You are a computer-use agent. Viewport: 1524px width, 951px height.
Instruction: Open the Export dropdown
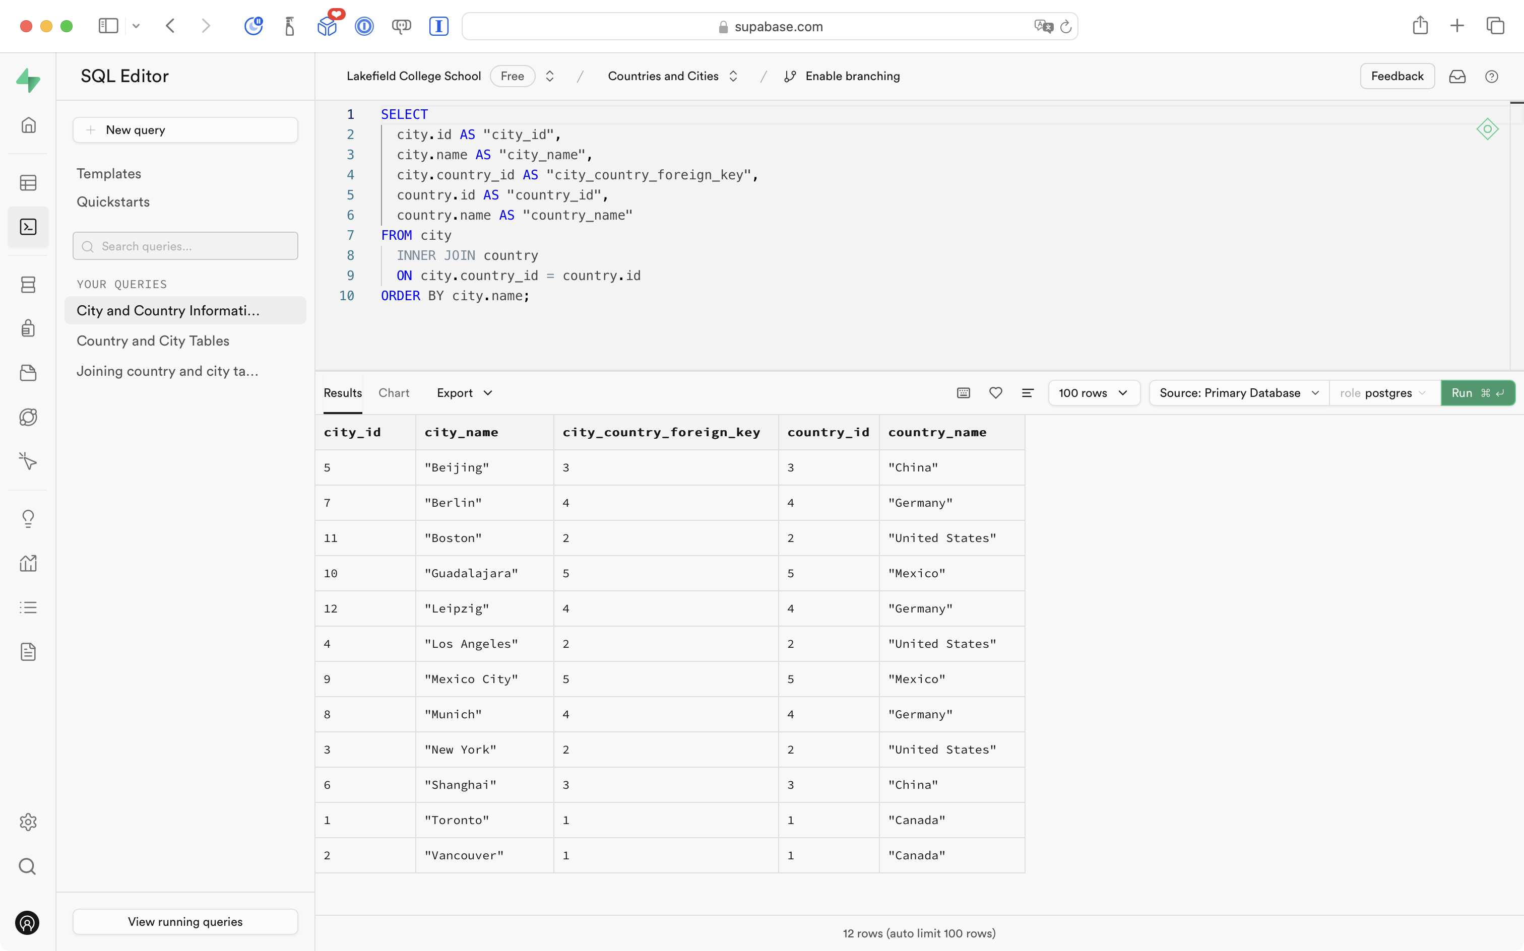click(464, 393)
